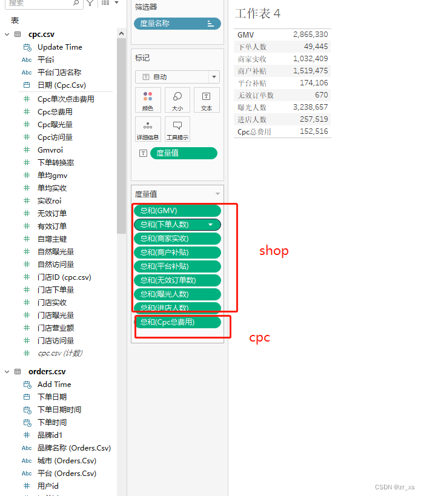This screenshot has height=496, width=424.
Task: Select the Update Time field
Action: click(x=60, y=47)
